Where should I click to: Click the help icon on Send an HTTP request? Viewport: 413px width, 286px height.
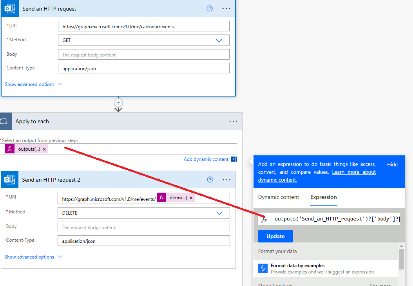pos(210,8)
